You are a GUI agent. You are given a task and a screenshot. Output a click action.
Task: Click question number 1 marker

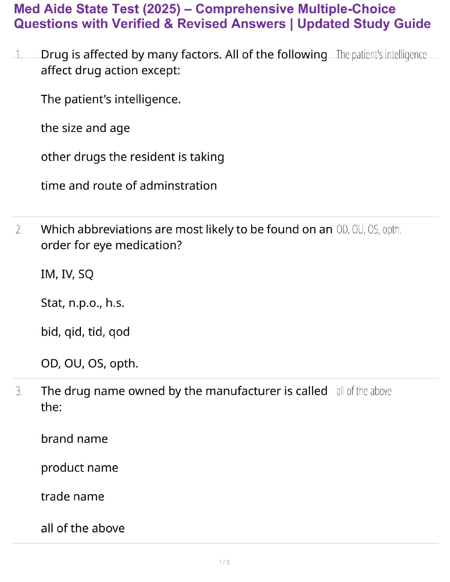(x=19, y=55)
